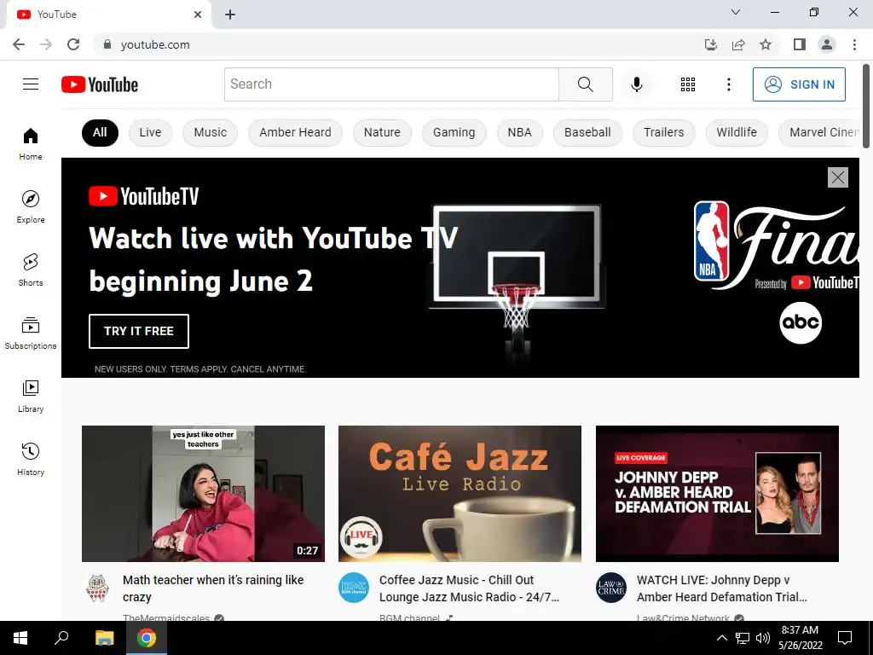
Task: Share this page icon
Action: (x=738, y=44)
